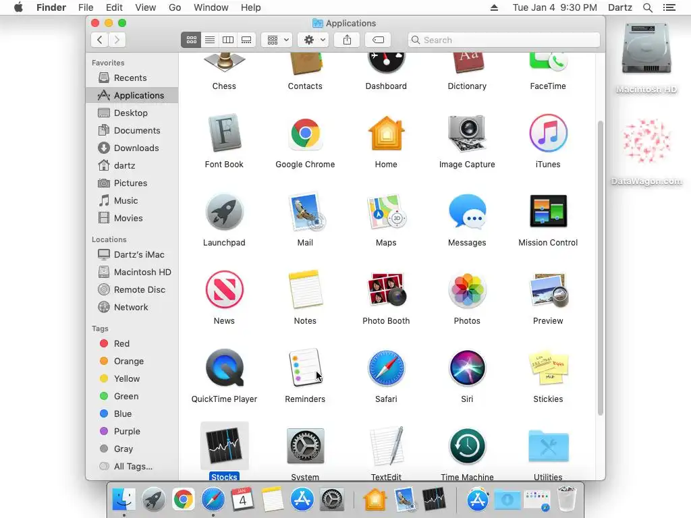Select the highlighted Stocks app icon
Screen dimensions: 691x518
[224, 446]
